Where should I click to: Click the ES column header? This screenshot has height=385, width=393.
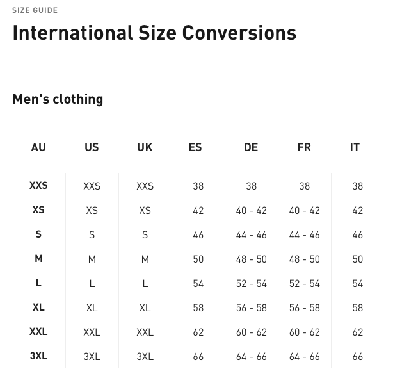coord(195,147)
